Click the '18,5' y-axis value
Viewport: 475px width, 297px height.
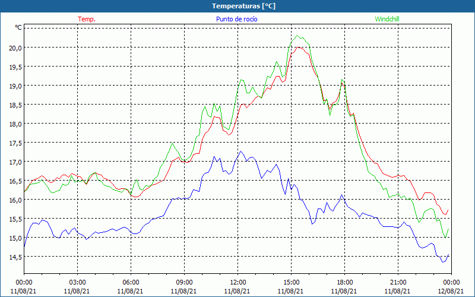click(16, 105)
